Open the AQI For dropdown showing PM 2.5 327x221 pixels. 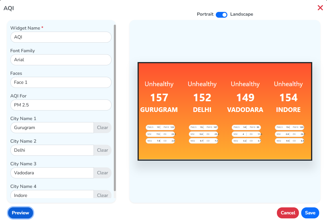[x=61, y=105]
